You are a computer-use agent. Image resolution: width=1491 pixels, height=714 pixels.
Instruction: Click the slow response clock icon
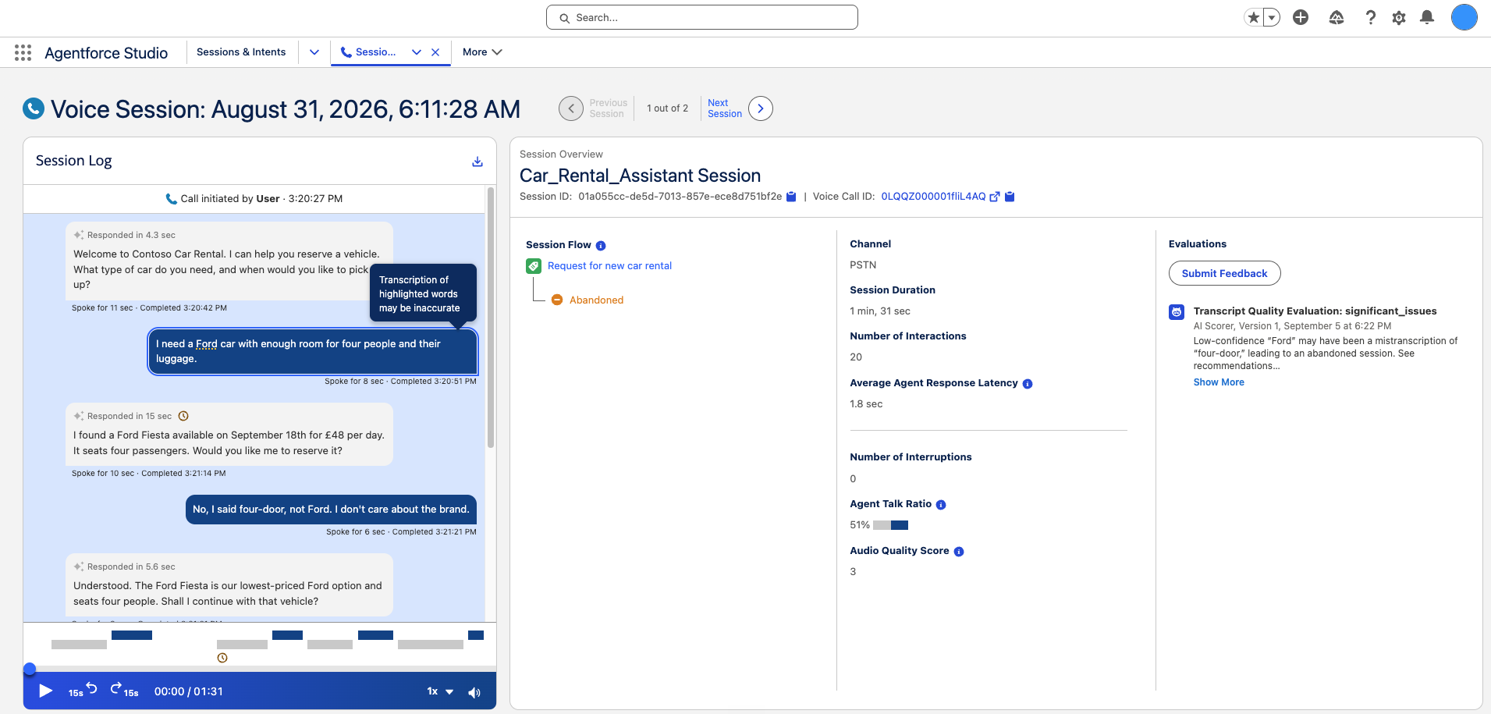pos(183,416)
